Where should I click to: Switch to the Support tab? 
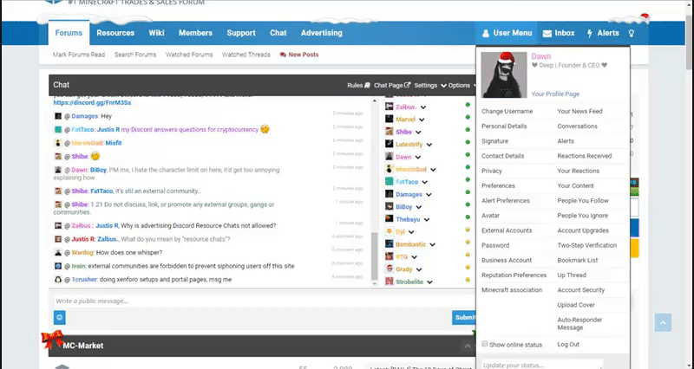241,33
